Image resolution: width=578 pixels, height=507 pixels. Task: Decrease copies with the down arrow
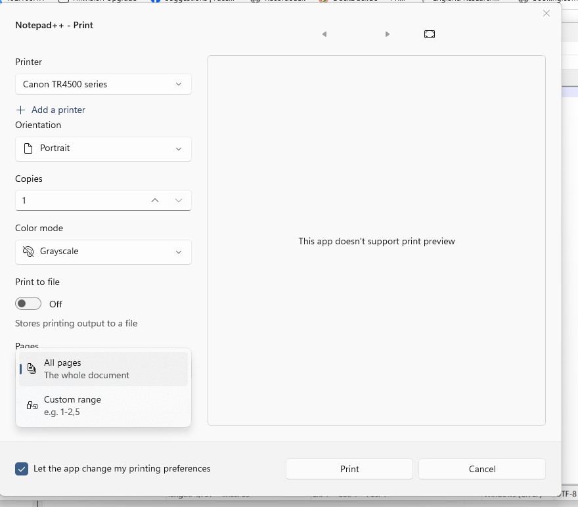pyautogui.click(x=179, y=200)
